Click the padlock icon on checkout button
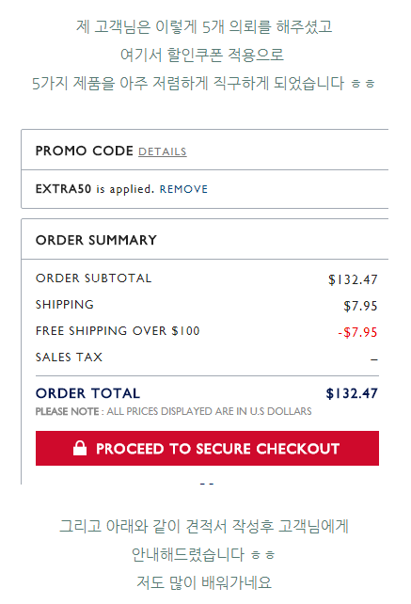411x604 pixels. tap(80, 448)
